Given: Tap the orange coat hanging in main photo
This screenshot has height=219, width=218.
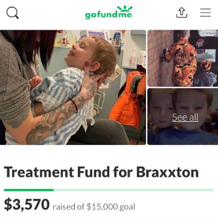Looking at the screenshot, I should pos(127,101).
